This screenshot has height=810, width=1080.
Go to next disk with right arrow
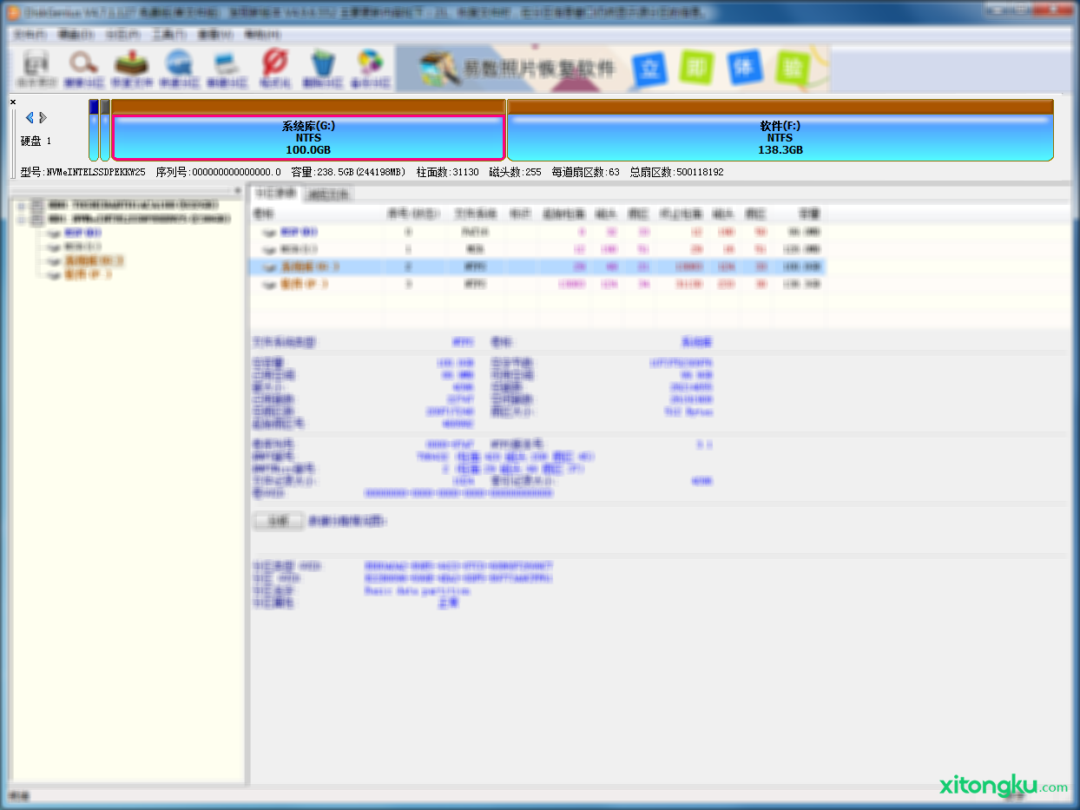pos(43,117)
